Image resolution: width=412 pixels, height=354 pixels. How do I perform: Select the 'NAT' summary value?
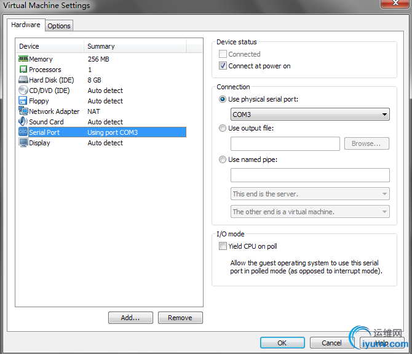(93, 111)
